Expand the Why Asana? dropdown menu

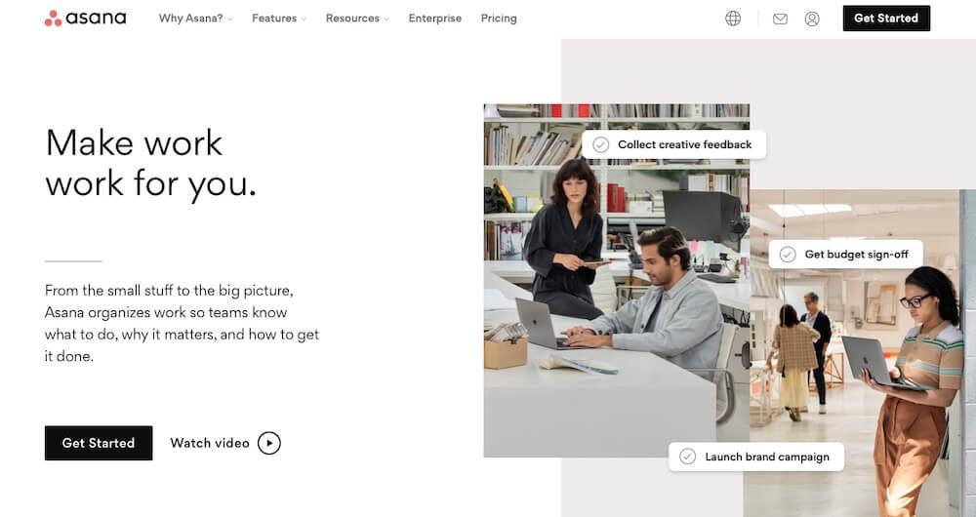[195, 19]
